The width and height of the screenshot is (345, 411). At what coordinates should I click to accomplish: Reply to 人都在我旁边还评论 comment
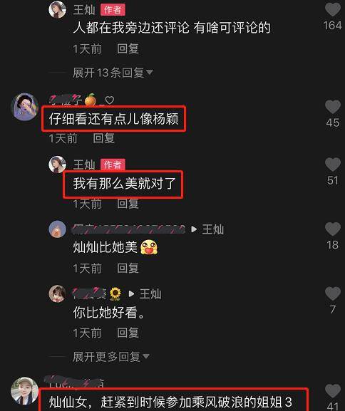pos(128,48)
